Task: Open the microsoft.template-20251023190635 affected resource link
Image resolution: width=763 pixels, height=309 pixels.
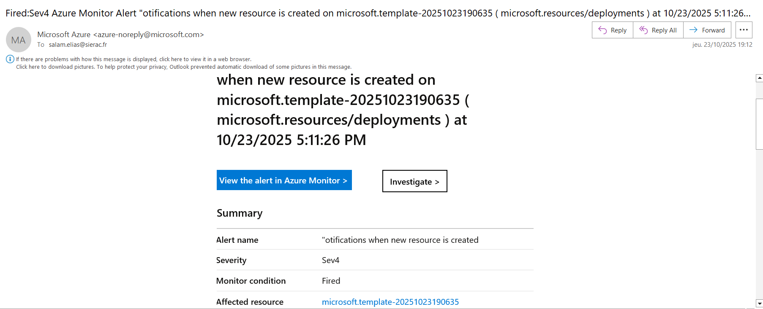Action: pyautogui.click(x=390, y=302)
